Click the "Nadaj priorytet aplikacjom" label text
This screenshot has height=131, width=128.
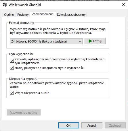34,68
